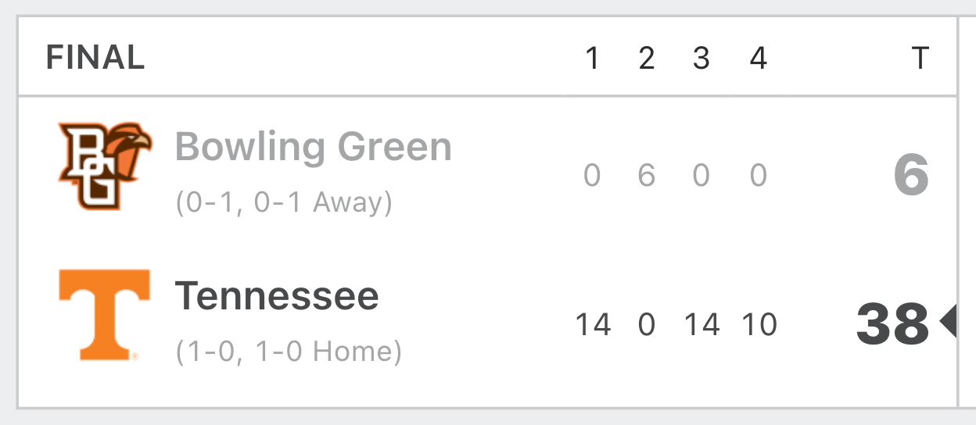Select the second quarter column header
The height and width of the screenshot is (425, 976).
(x=646, y=58)
